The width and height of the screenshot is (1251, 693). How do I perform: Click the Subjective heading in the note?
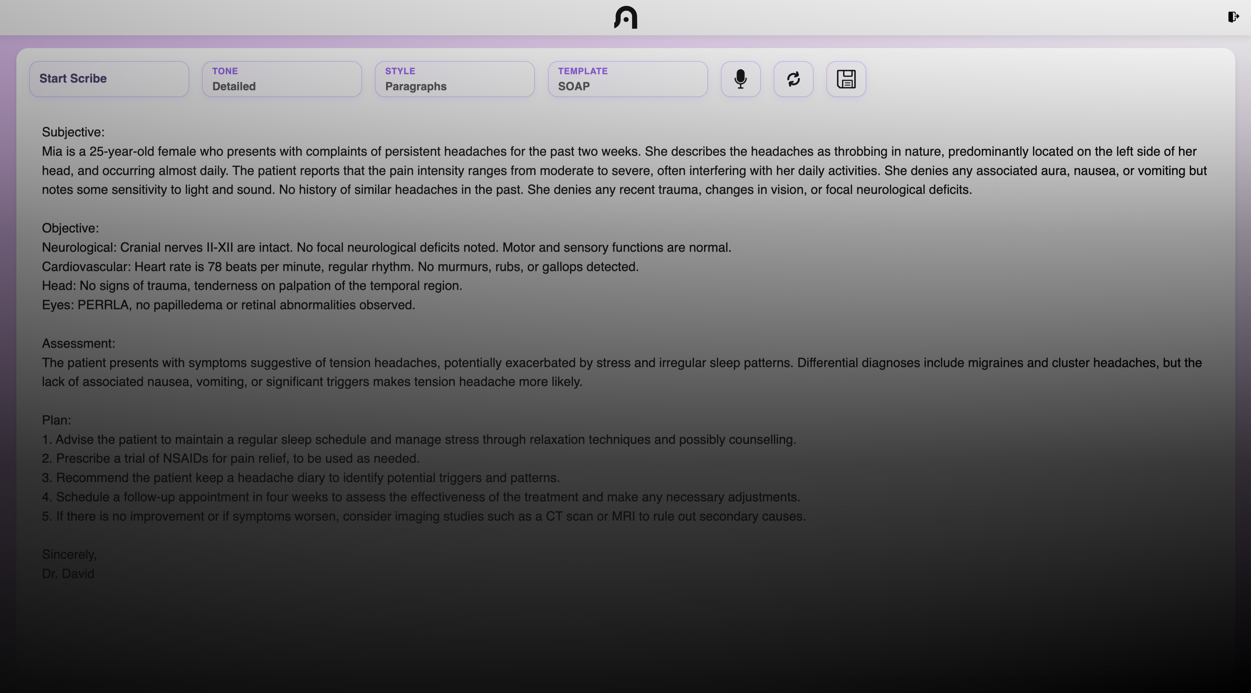[x=73, y=132]
